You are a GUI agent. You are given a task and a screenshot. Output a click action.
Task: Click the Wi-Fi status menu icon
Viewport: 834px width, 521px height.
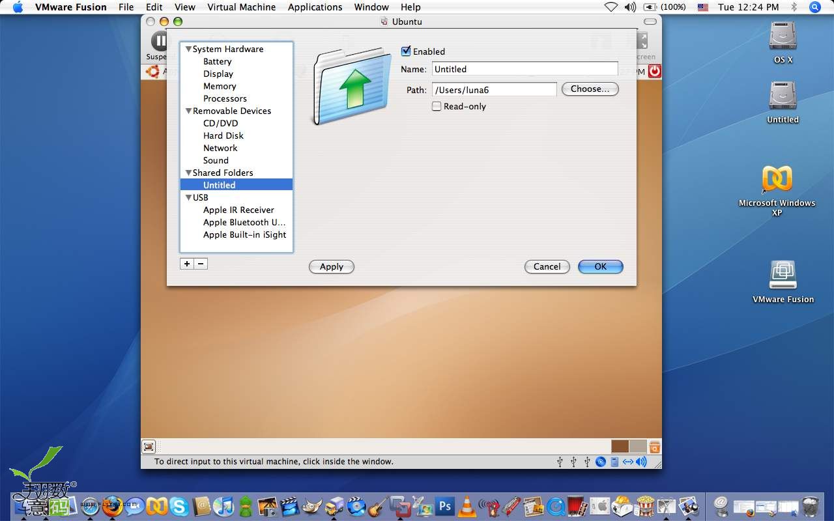tap(611, 7)
